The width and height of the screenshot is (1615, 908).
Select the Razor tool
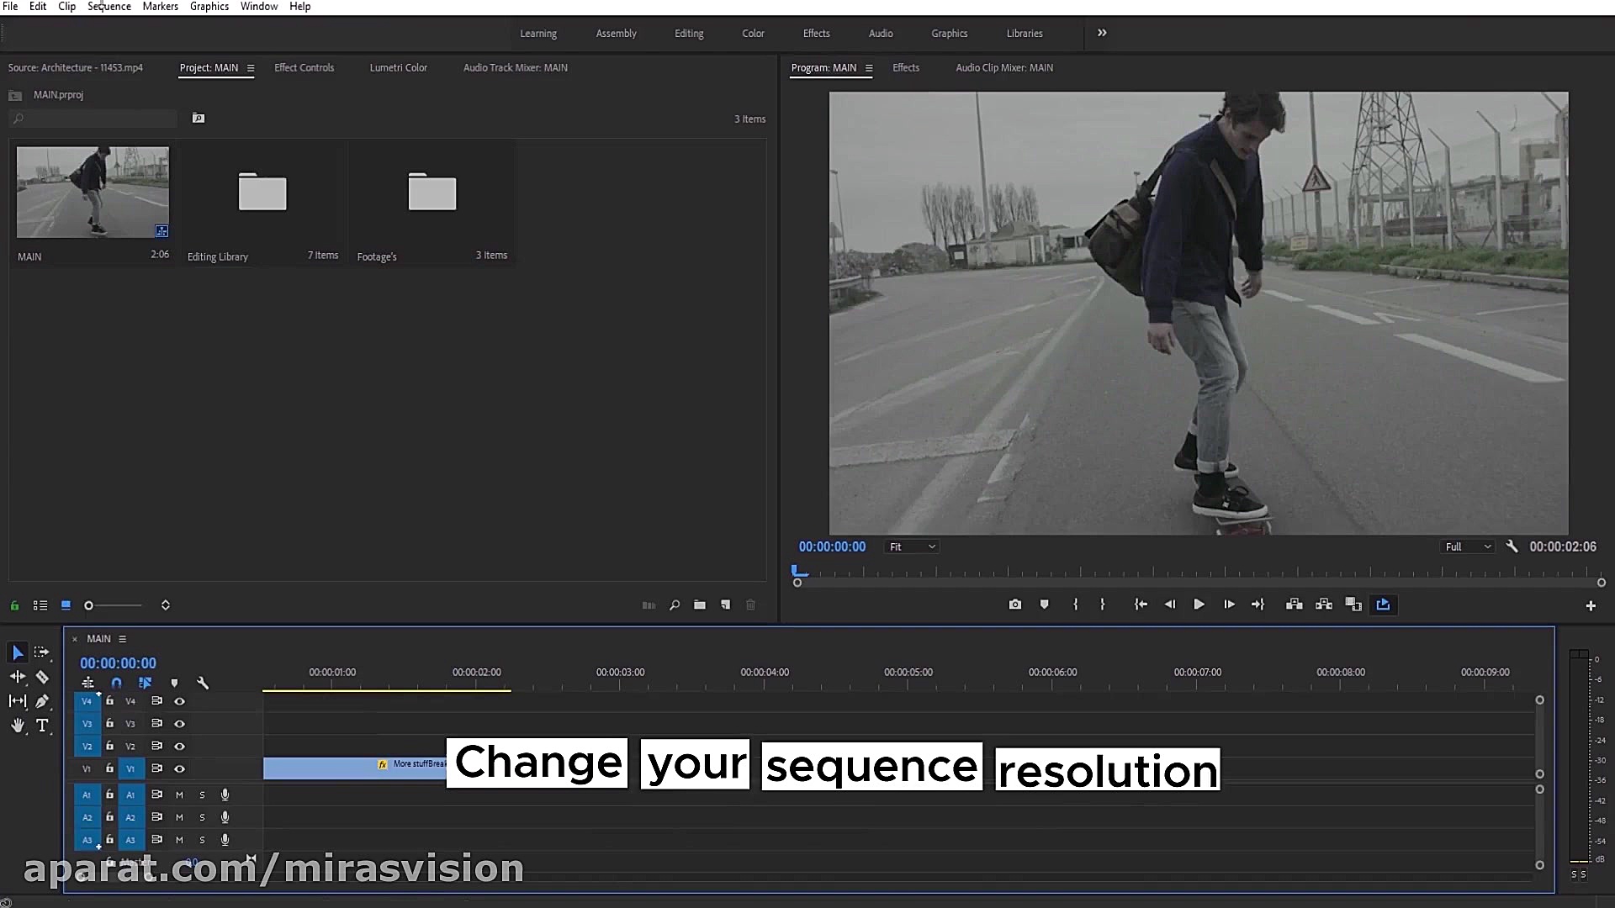point(42,678)
